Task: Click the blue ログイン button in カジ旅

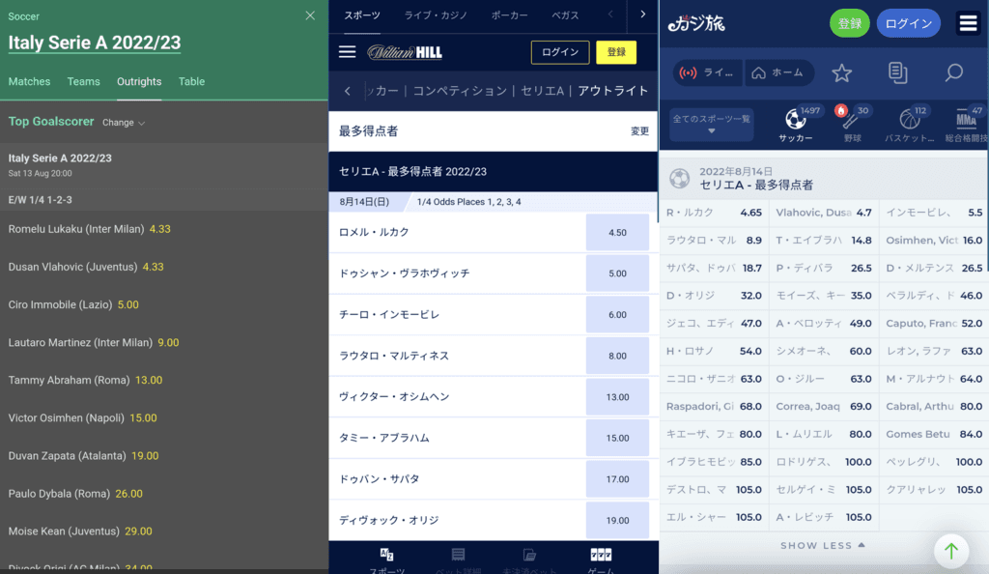Action: tap(908, 23)
